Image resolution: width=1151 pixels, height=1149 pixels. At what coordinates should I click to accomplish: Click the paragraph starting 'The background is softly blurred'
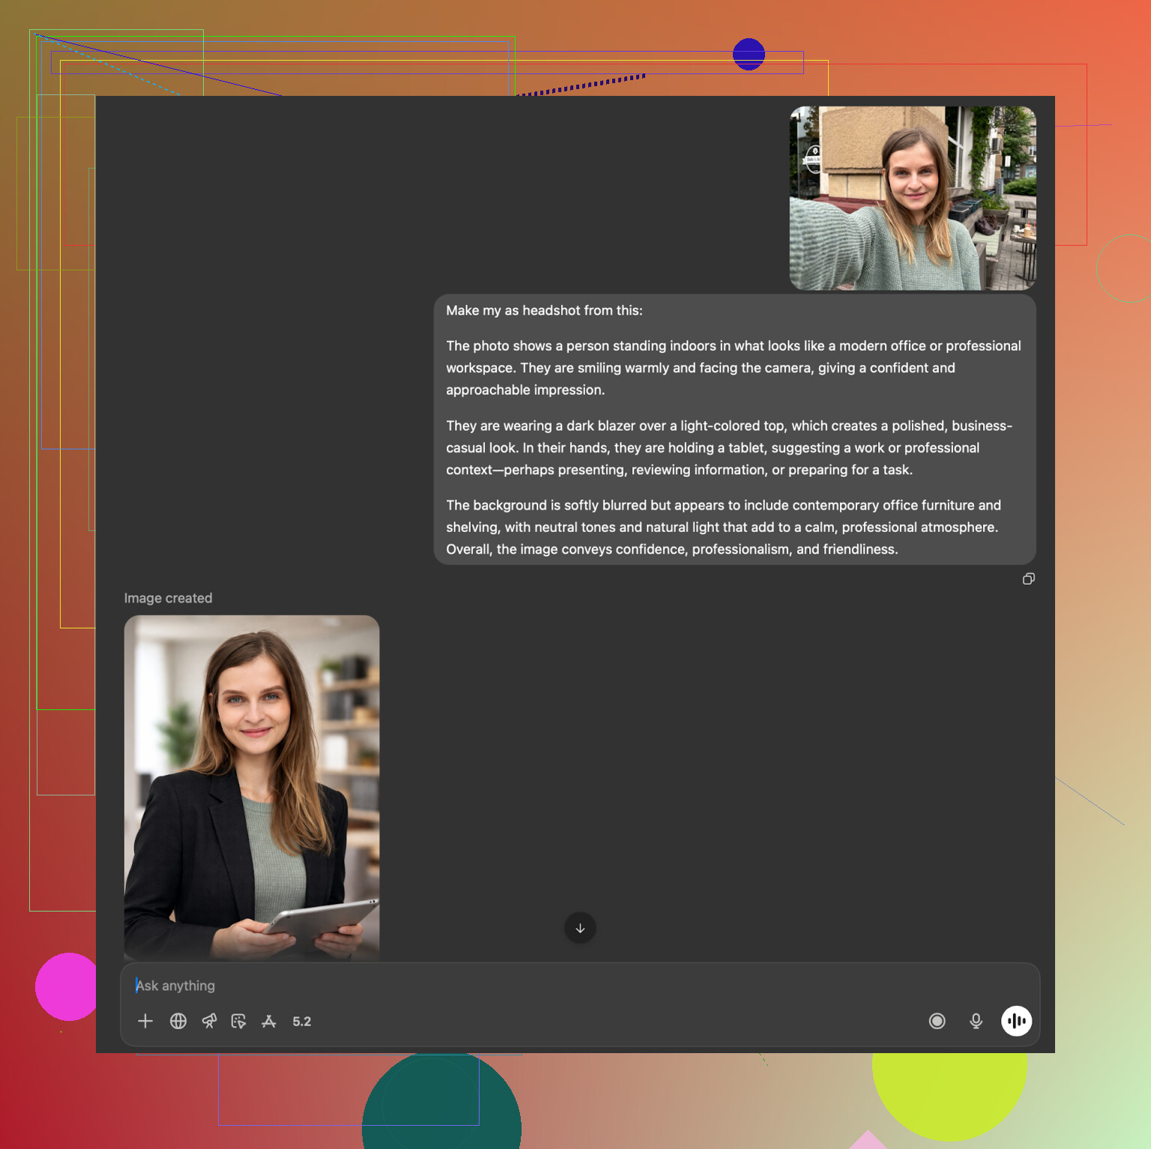pyautogui.click(x=723, y=527)
